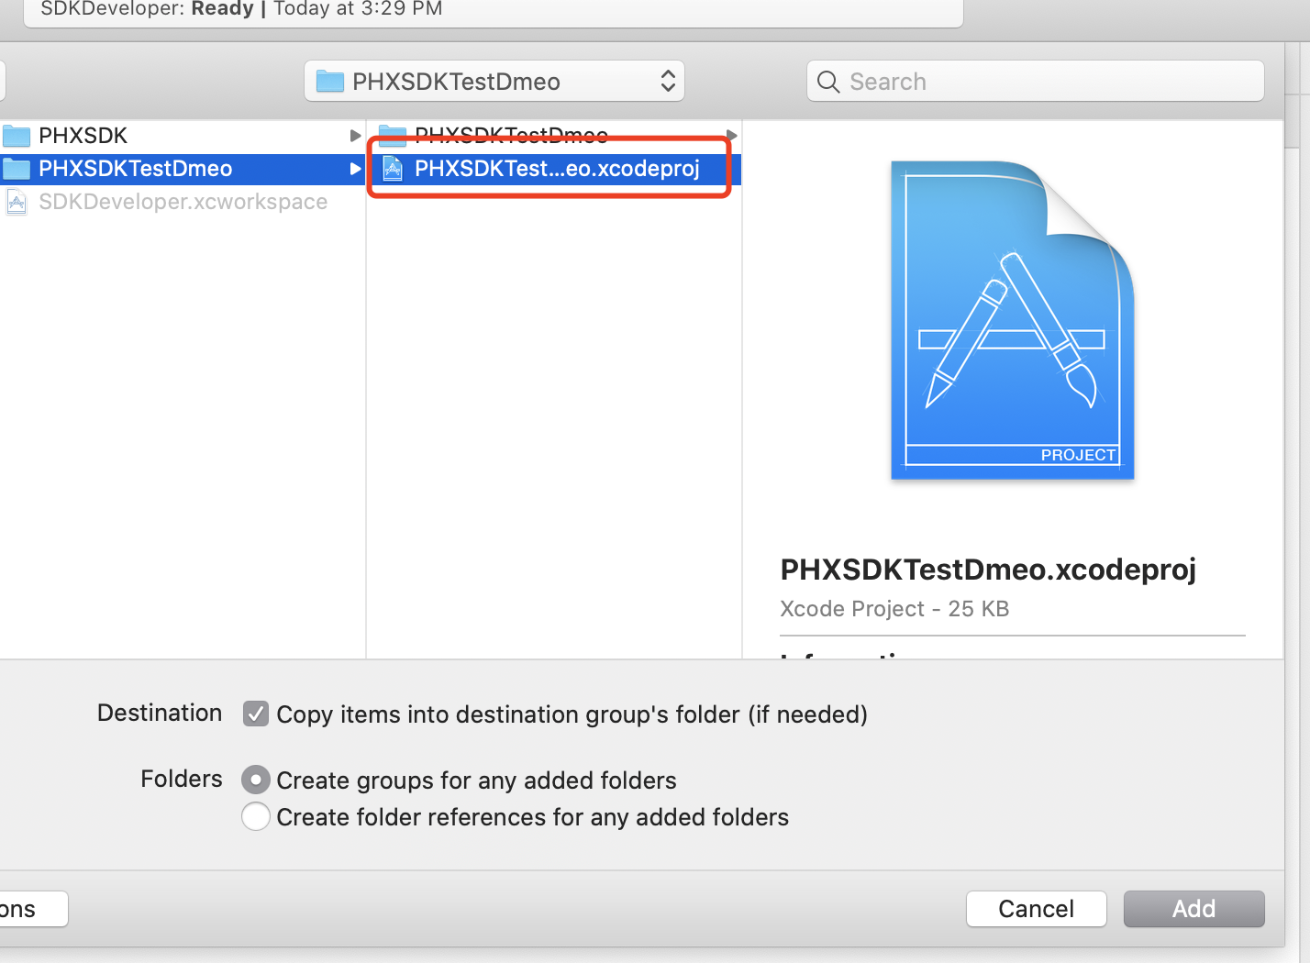Click the PHXSDK folder icon
Viewport: 1310px width, 963px height.
pyautogui.click(x=17, y=136)
